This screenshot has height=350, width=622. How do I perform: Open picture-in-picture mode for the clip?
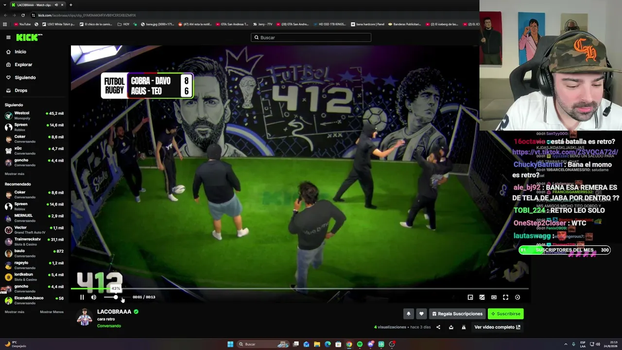470,297
